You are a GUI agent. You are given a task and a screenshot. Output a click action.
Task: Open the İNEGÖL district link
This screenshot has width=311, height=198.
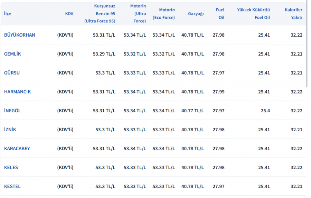pyautogui.click(x=12, y=111)
